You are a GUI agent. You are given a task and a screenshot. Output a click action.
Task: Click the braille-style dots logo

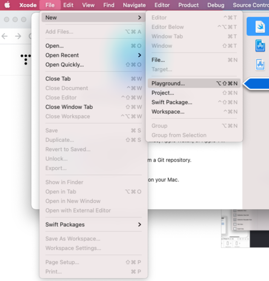(26, 59)
